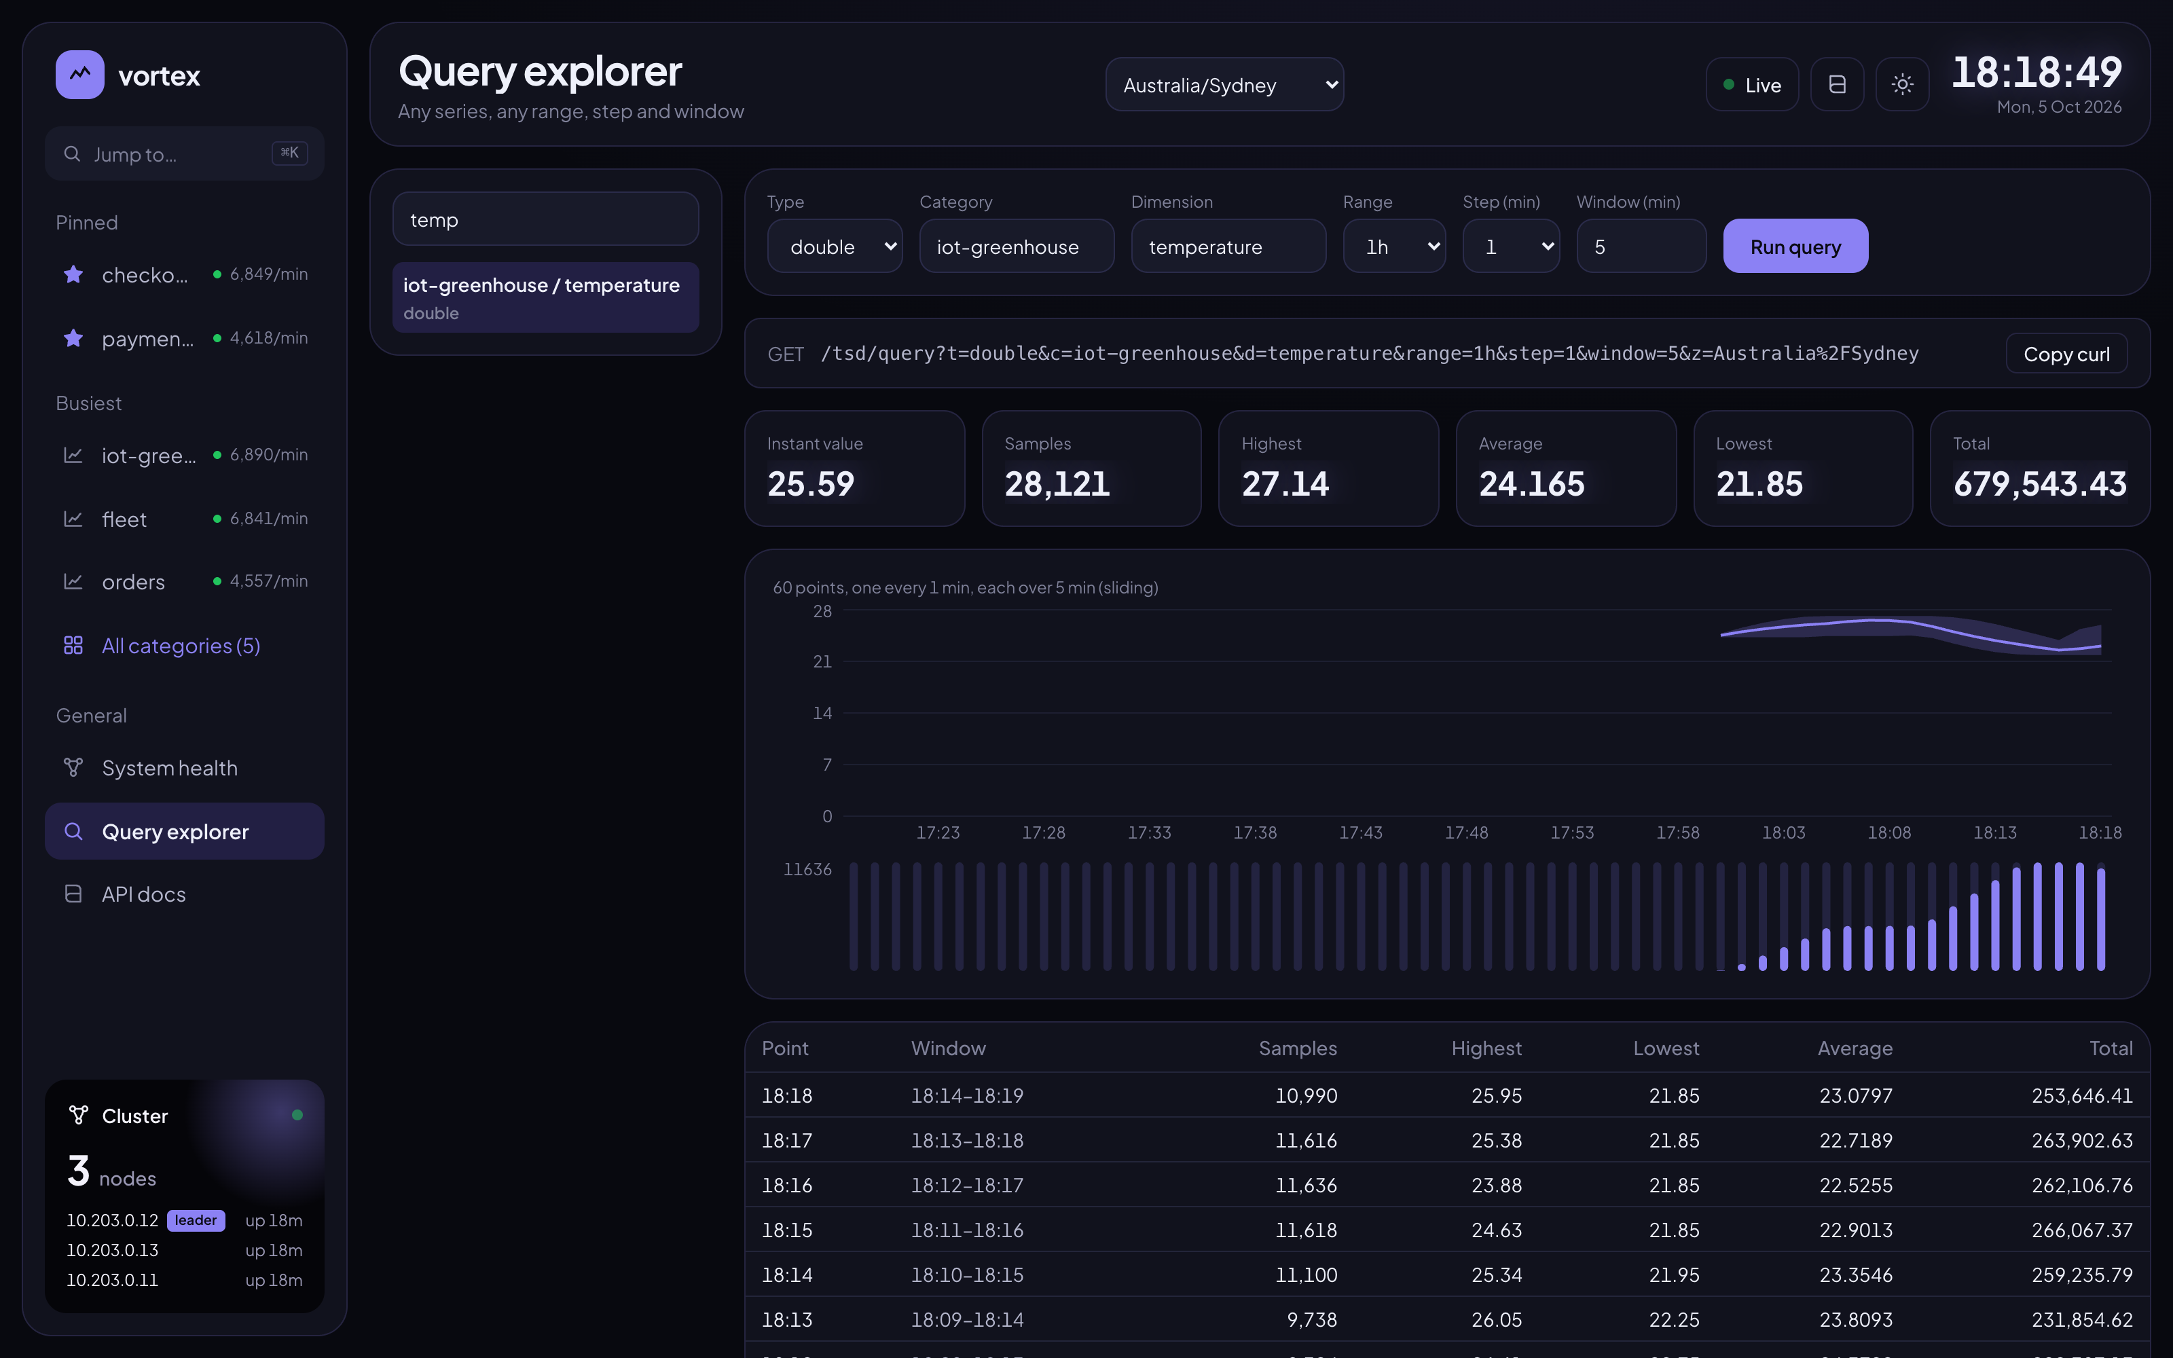The height and width of the screenshot is (1358, 2173).
Task: Click the Jump to… search field
Action: (x=184, y=153)
